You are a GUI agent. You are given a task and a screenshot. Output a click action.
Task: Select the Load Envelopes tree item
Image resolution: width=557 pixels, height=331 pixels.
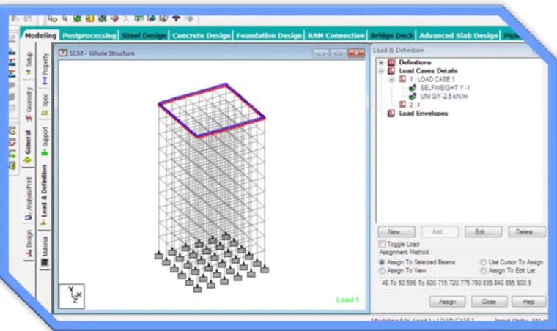(x=423, y=114)
